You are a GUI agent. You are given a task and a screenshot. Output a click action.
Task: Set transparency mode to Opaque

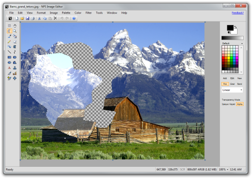(x=225, y=104)
